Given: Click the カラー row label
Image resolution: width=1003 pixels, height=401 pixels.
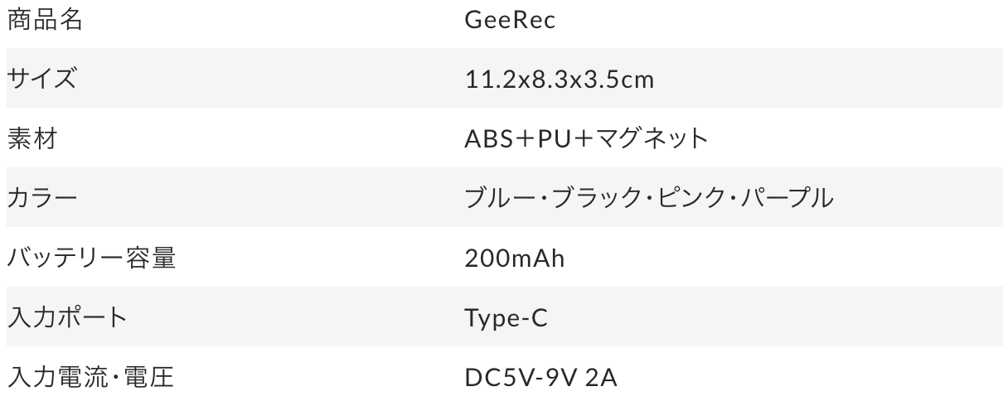Looking at the screenshot, I should tap(42, 199).
